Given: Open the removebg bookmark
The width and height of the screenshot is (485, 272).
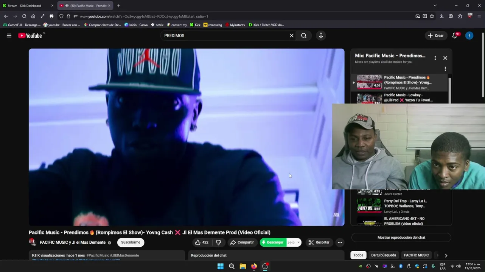Looking at the screenshot, I should coord(213,25).
